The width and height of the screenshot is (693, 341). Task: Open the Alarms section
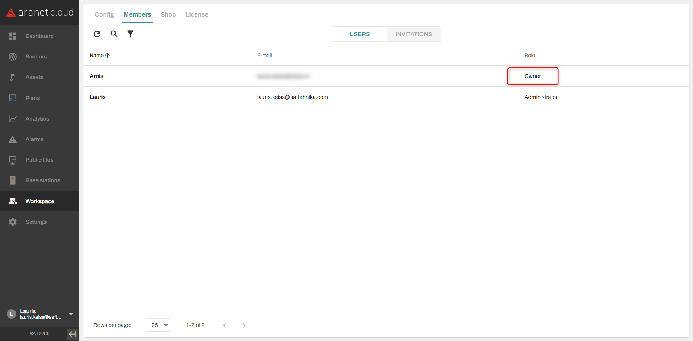point(34,139)
